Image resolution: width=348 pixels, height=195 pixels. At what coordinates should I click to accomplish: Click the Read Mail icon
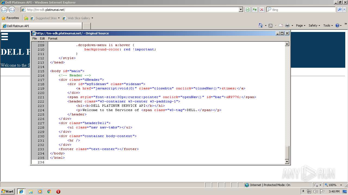point(281,25)
